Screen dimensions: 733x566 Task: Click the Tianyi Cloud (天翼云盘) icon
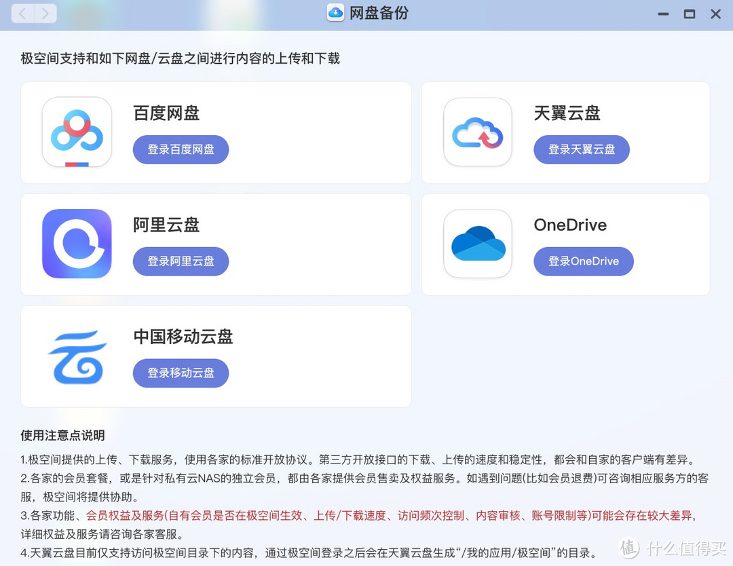point(477,132)
